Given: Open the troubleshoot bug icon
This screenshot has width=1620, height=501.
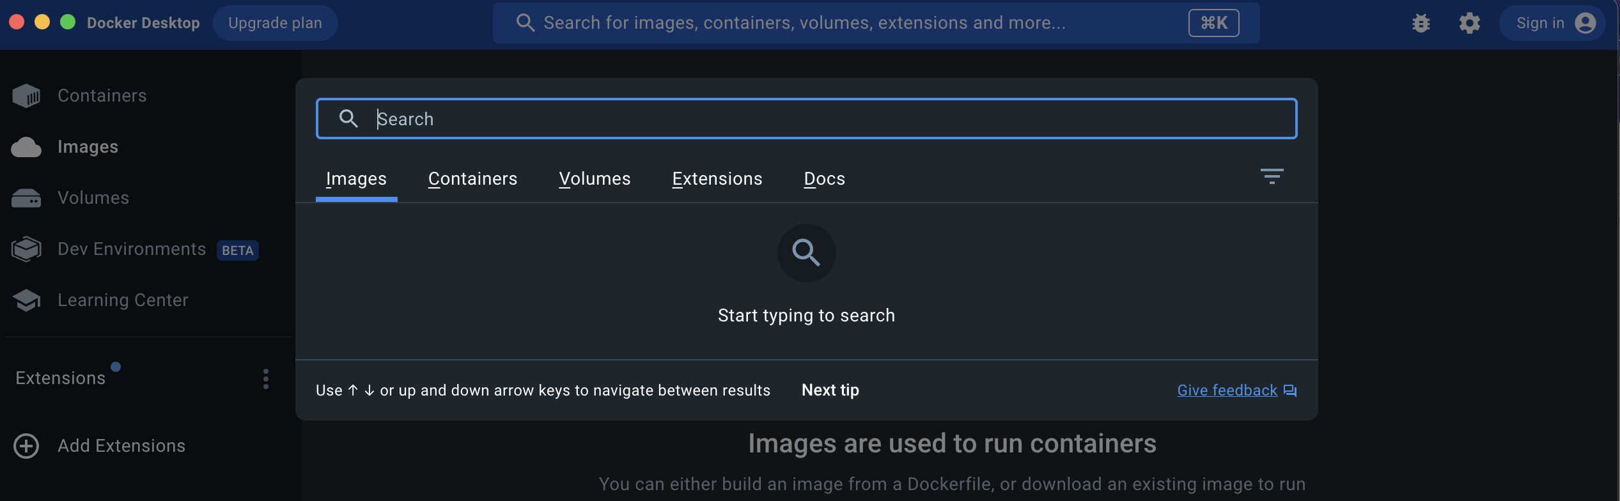Looking at the screenshot, I should [x=1421, y=23].
